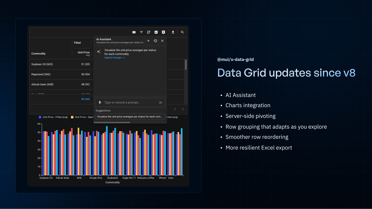
Task: Open the columns management panel
Action: click(134, 32)
